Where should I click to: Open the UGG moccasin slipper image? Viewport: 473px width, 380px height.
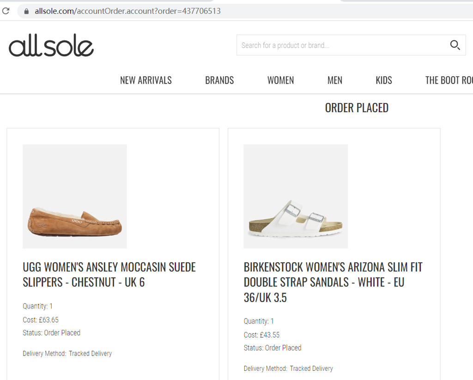tap(75, 196)
